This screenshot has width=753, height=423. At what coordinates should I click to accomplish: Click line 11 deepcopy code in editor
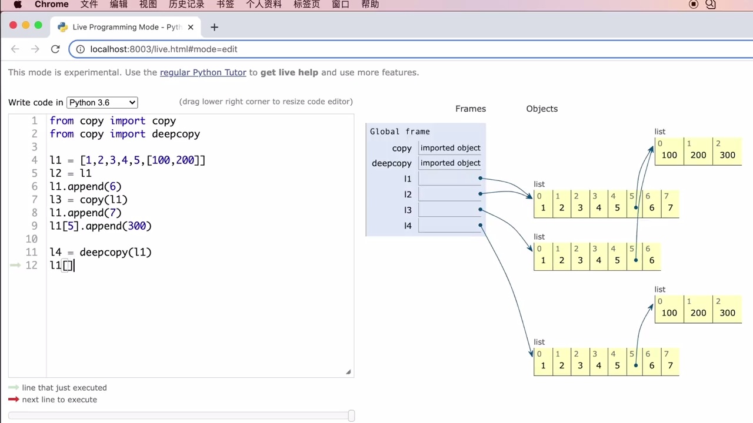pyautogui.click(x=101, y=252)
